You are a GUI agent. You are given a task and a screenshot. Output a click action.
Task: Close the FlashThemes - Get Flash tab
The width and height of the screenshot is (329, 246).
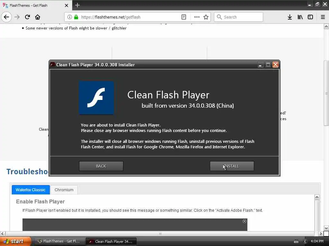pyautogui.click(x=67, y=5)
